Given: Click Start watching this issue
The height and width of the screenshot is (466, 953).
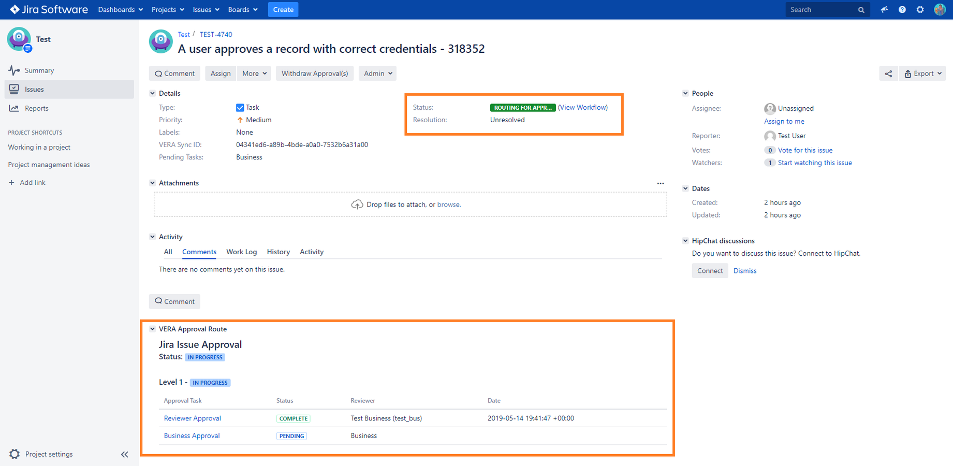Looking at the screenshot, I should (x=815, y=163).
